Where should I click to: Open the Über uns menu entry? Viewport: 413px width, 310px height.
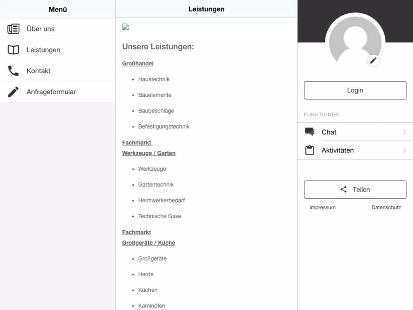tap(58, 29)
